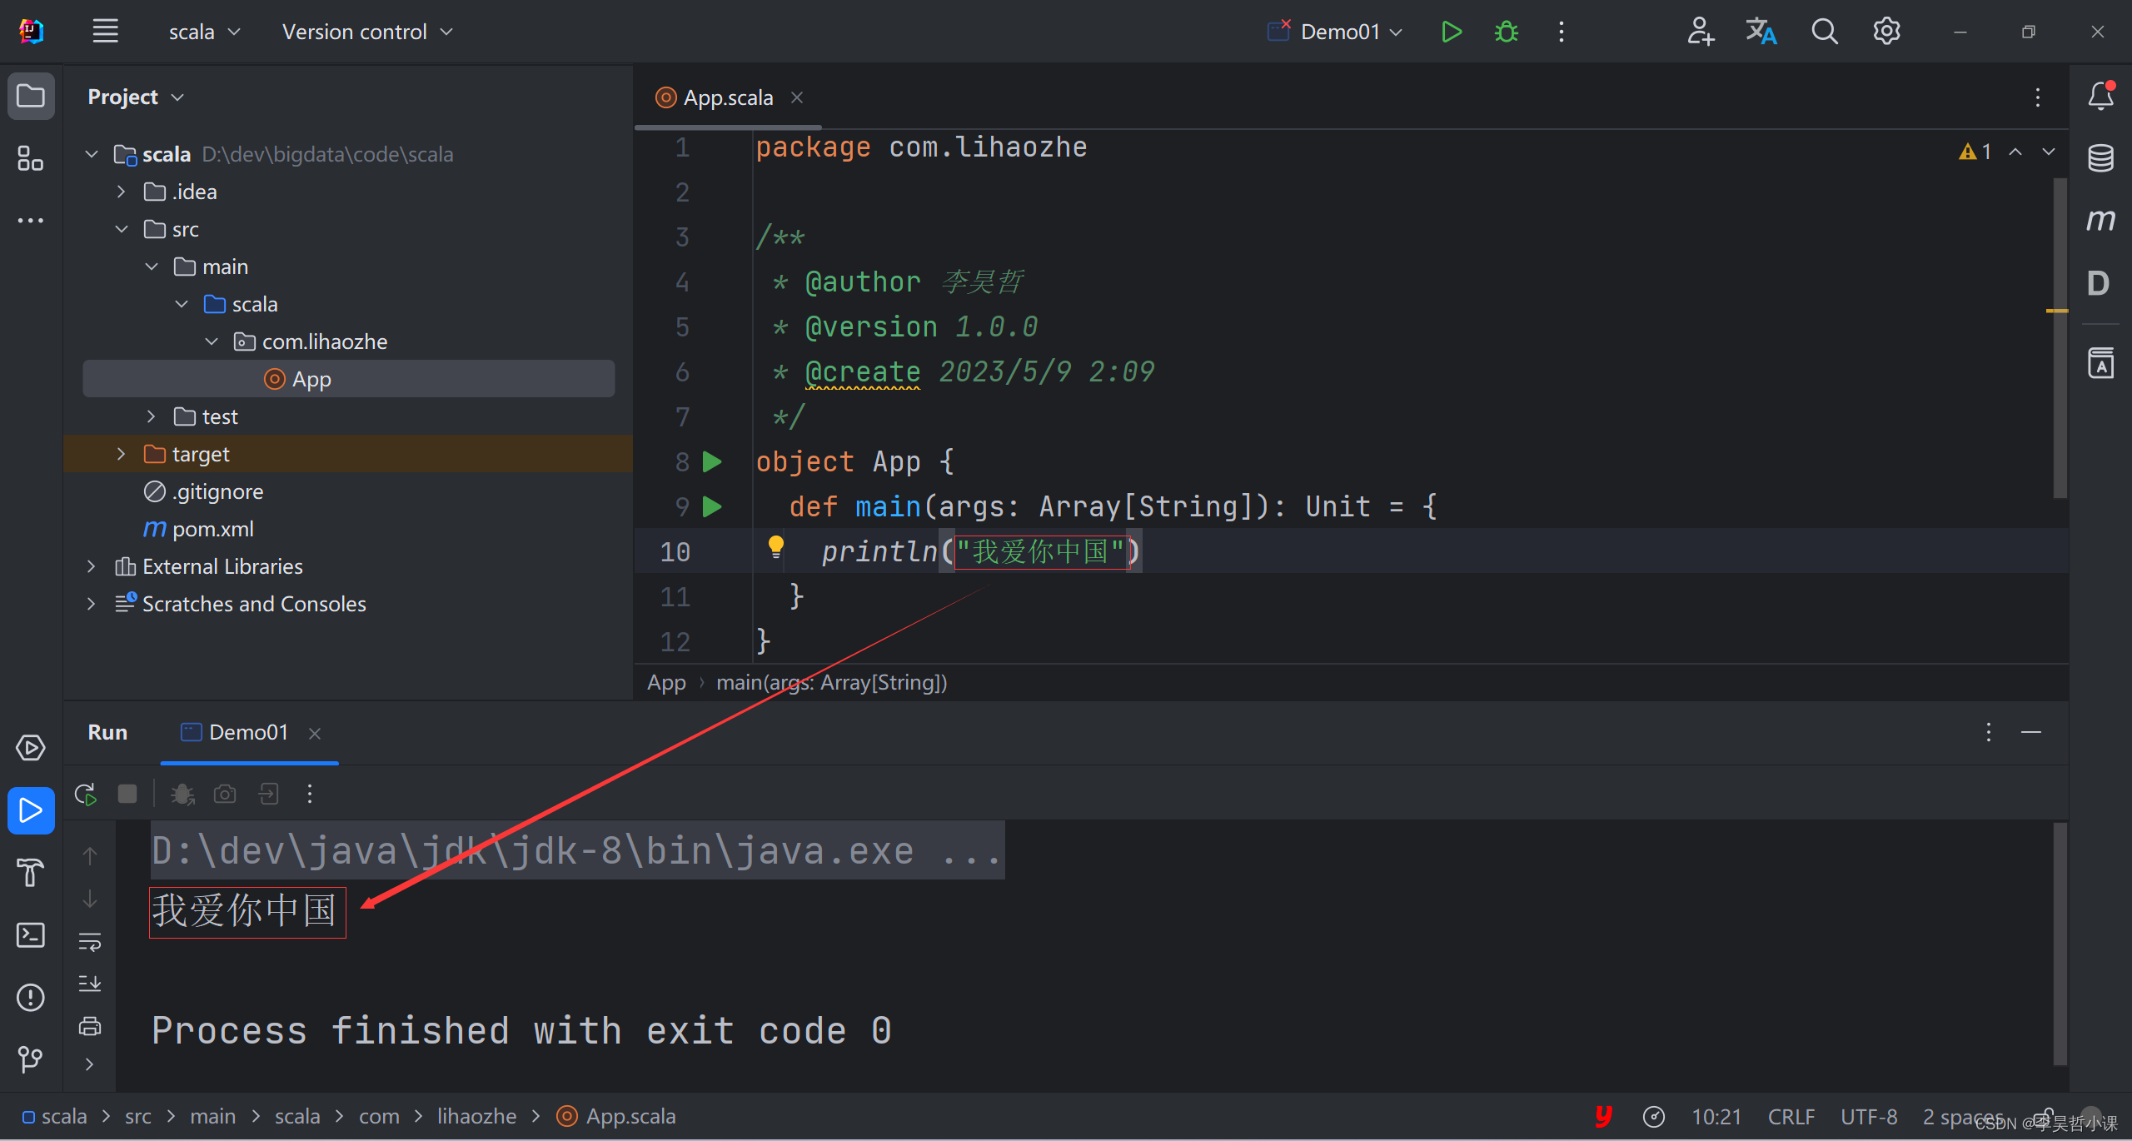Toggle soft-wrap in the console
Image resolution: width=2132 pixels, height=1141 pixels.
pyautogui.click(x=90, y=941)
